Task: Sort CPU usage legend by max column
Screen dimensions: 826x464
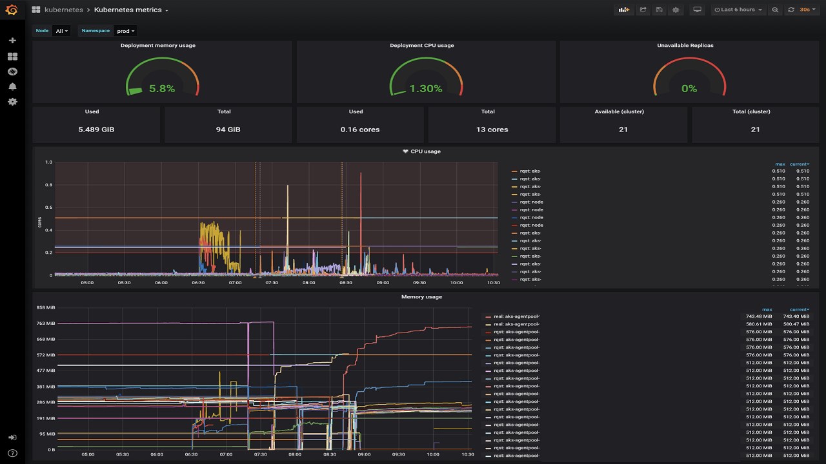Action: click(x=780, y=164)
